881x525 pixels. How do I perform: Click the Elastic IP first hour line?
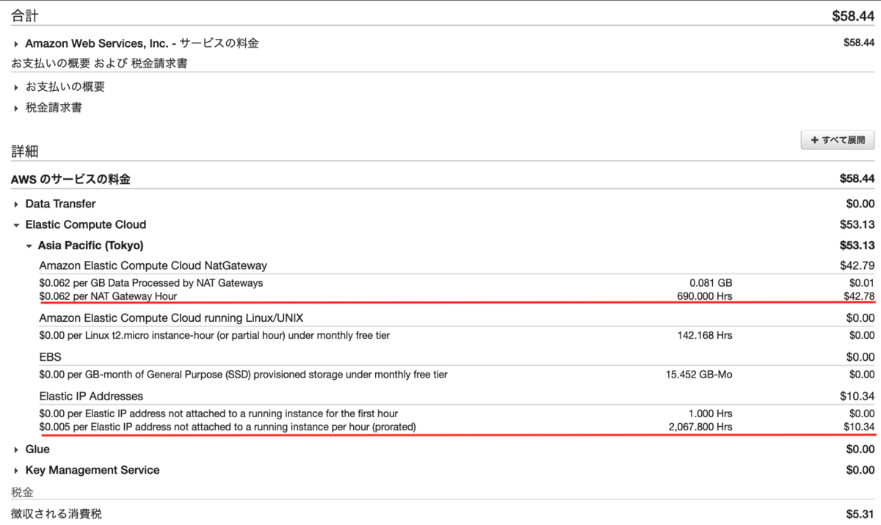pos(219,413)
